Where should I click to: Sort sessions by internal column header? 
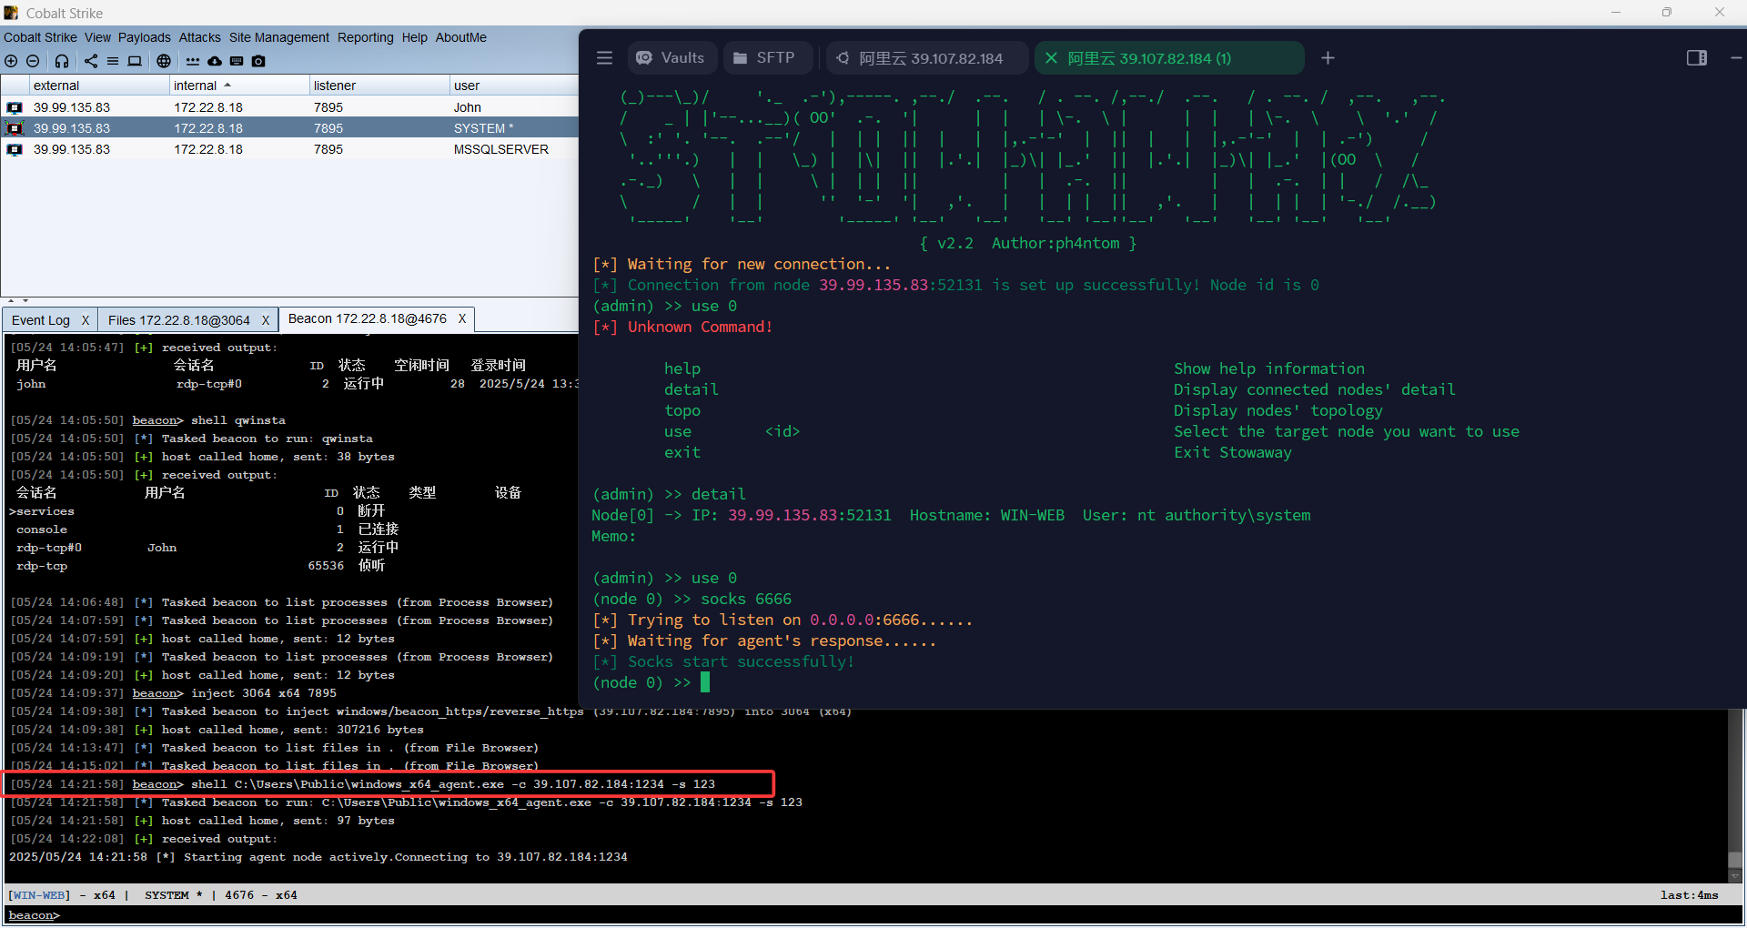(239, 86)
